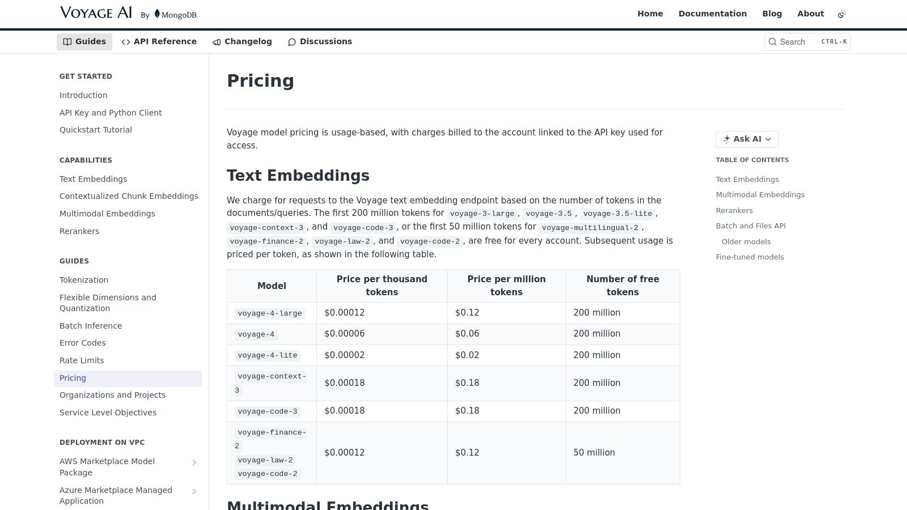
Task: Open the Documentation menu item
Action: pos(713,14)
